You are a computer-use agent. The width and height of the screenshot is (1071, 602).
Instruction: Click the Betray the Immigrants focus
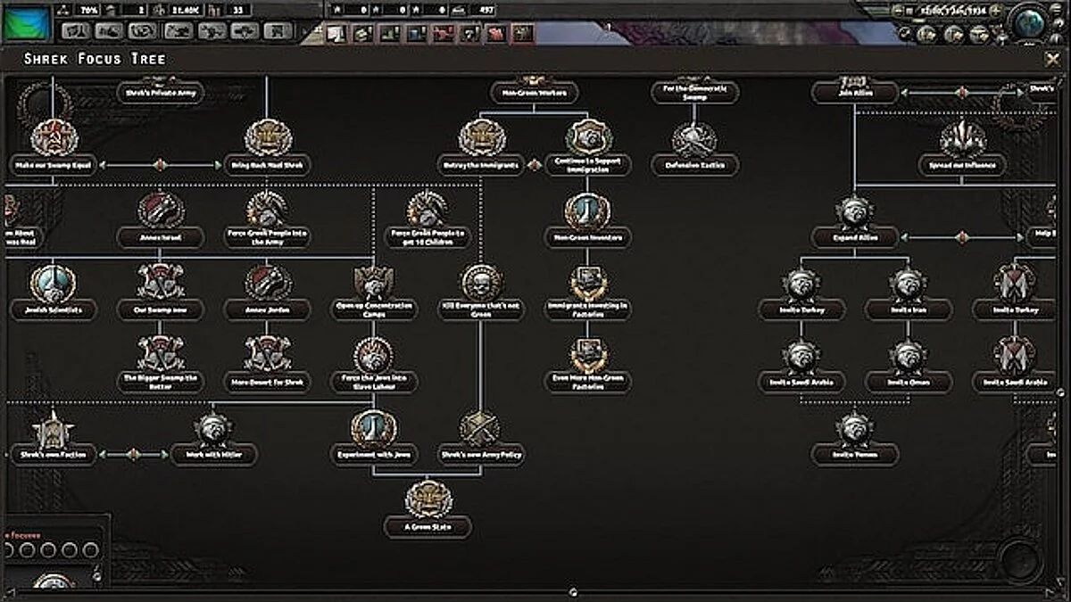pos(483,139)
